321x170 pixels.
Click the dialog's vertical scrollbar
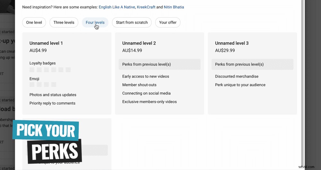tap(302, 80)
